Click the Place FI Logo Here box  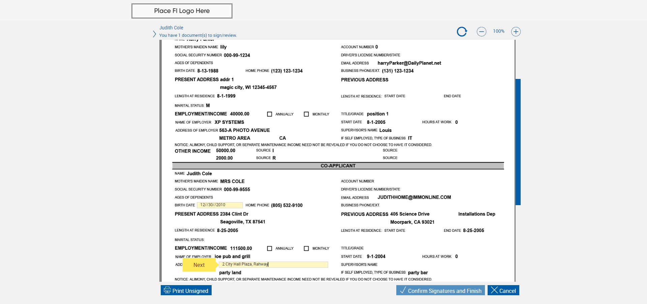coord(182,11)
